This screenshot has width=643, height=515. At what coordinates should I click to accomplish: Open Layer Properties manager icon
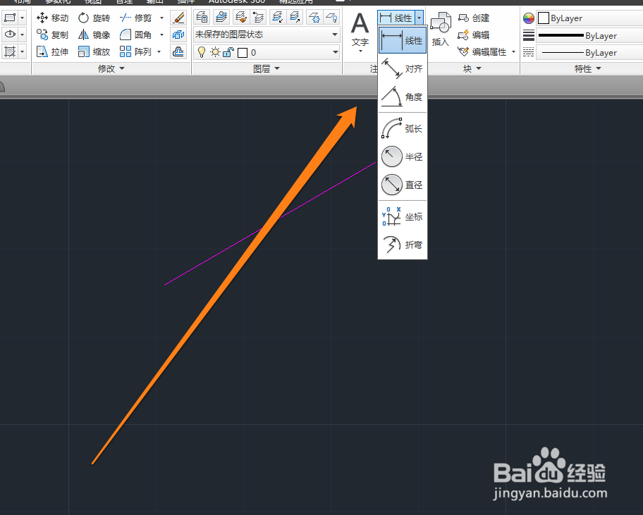point(202,17)
